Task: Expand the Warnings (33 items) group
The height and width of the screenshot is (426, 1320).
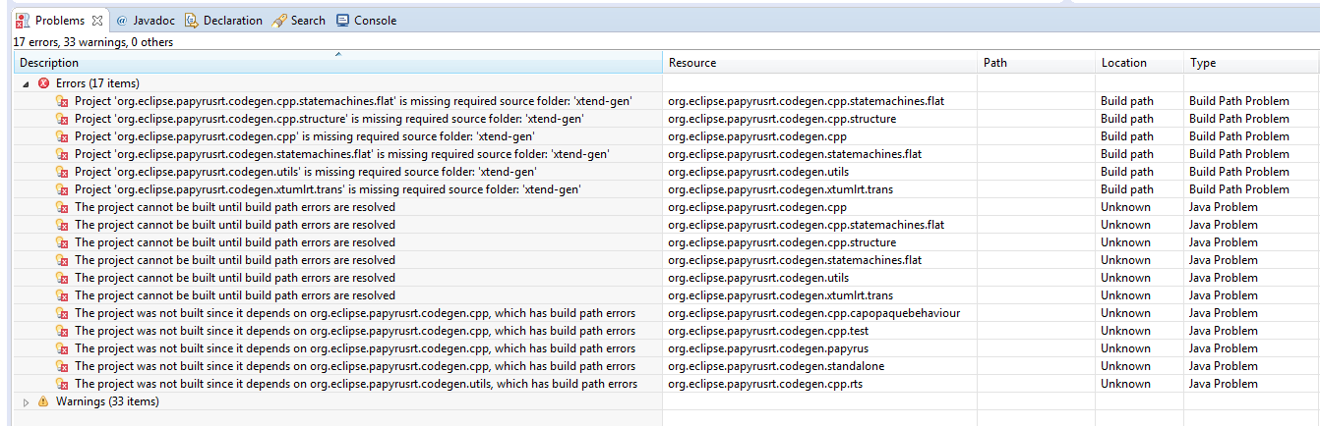Action: coord(27,402)
